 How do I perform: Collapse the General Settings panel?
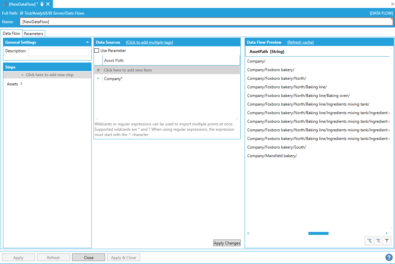[87, 42]
